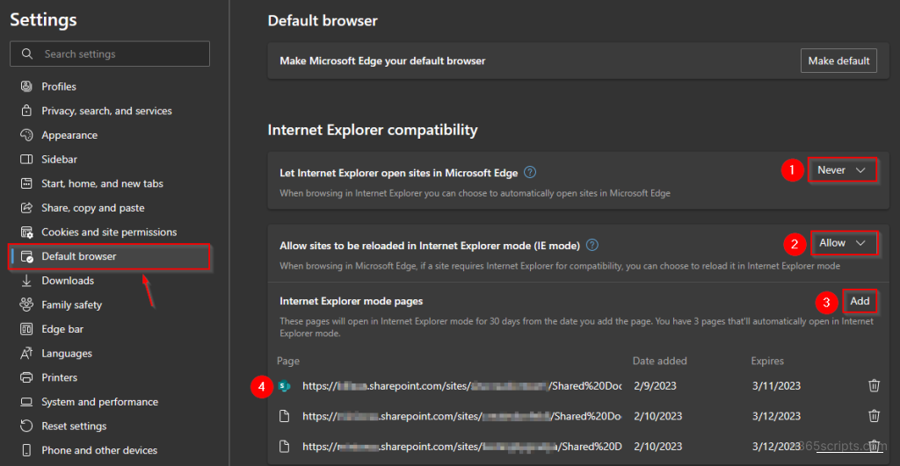Open Edge bar settings

pos(62,329)
